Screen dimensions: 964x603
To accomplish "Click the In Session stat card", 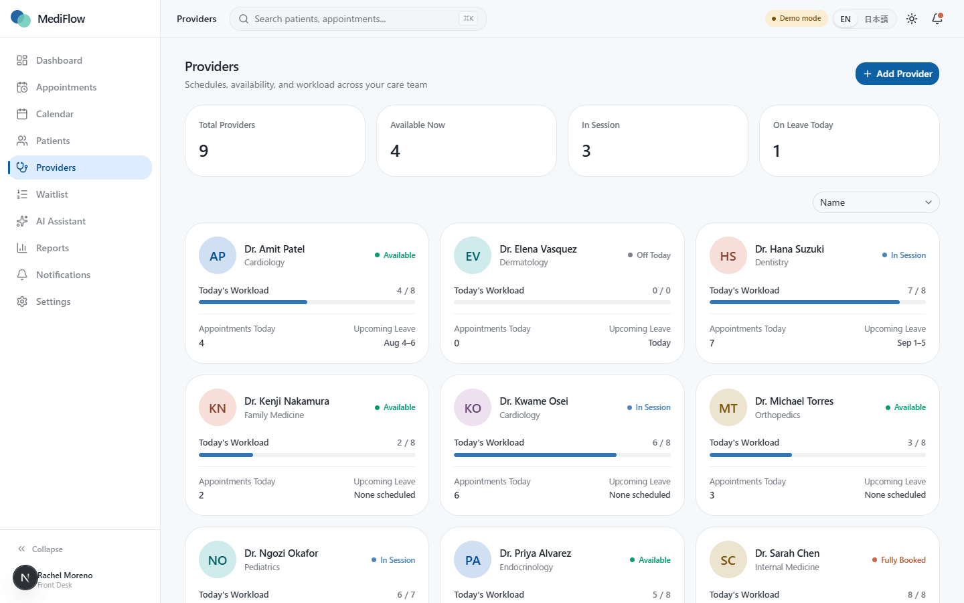I will 658,141.
